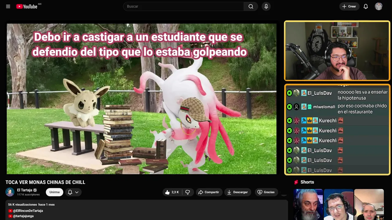Click video title TOCA VER MONAS CHINAS
The width and height of the screenshot is (392, 220).
point(45,182)
